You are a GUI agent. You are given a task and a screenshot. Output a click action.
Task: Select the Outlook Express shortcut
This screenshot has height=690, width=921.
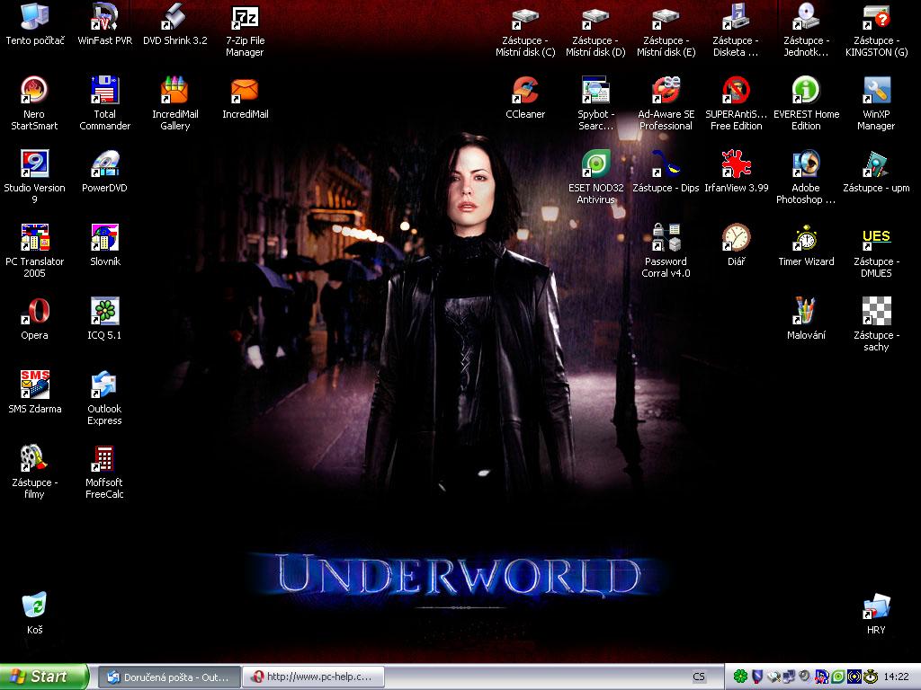click(x=104, y=385)
